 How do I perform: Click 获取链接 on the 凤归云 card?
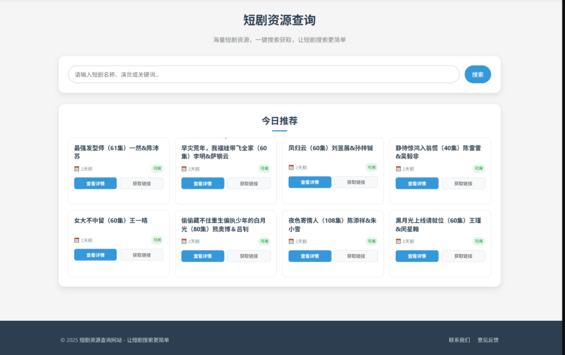pyautogui.click(x=356, y=182)
